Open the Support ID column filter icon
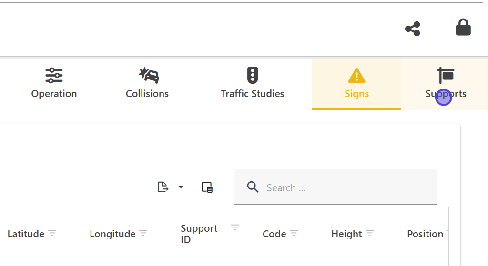The image size is (488, 266). tap(235, 227)
